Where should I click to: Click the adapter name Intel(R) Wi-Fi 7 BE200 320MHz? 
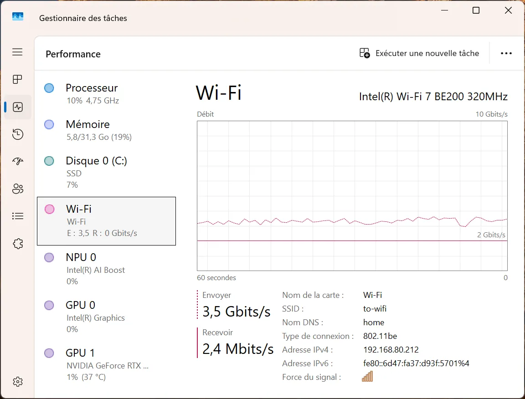point(433,97)
